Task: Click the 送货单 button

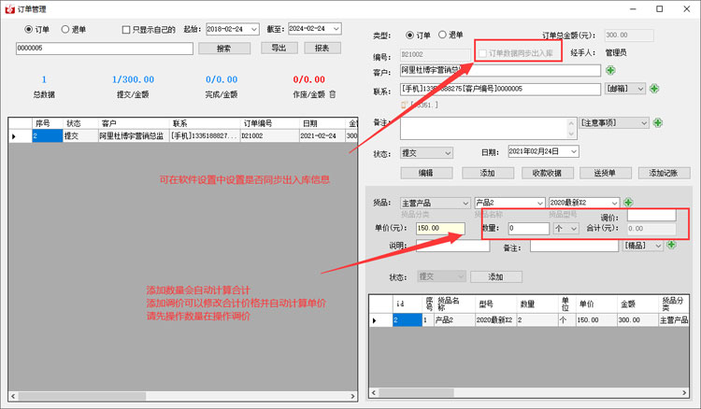Action: click(x=606, y=173)
